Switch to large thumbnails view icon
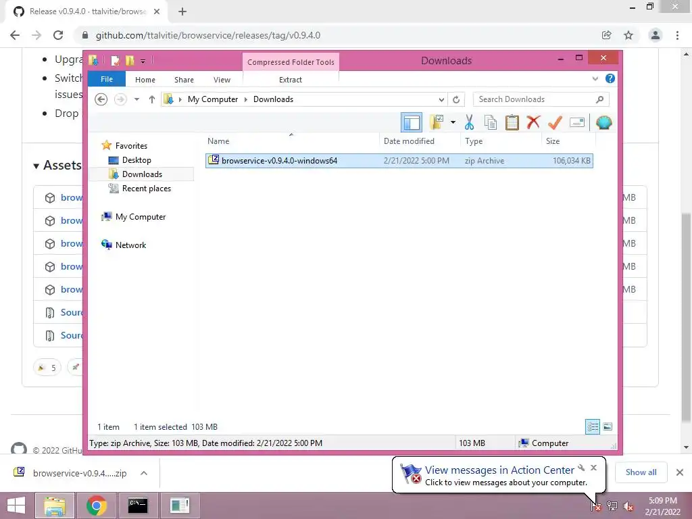The height and width of the screenshot is (519, 692). point(608,426)
